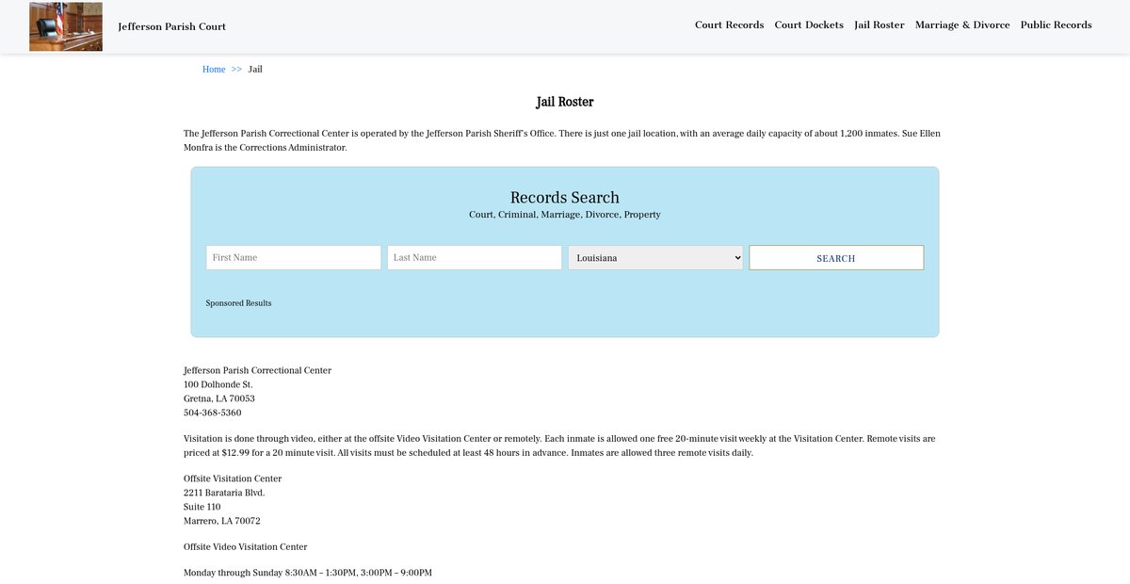Click the 100 Dolhonde St. address line
This screenshot has height=584, width=1130.
click(x=218, y=384)
